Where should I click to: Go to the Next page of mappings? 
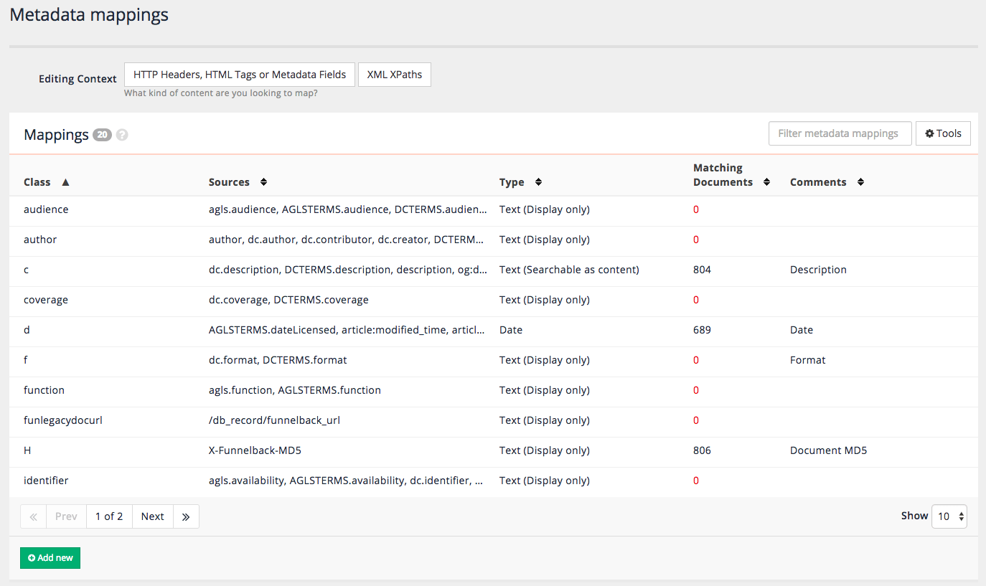[x=152, y=516]
